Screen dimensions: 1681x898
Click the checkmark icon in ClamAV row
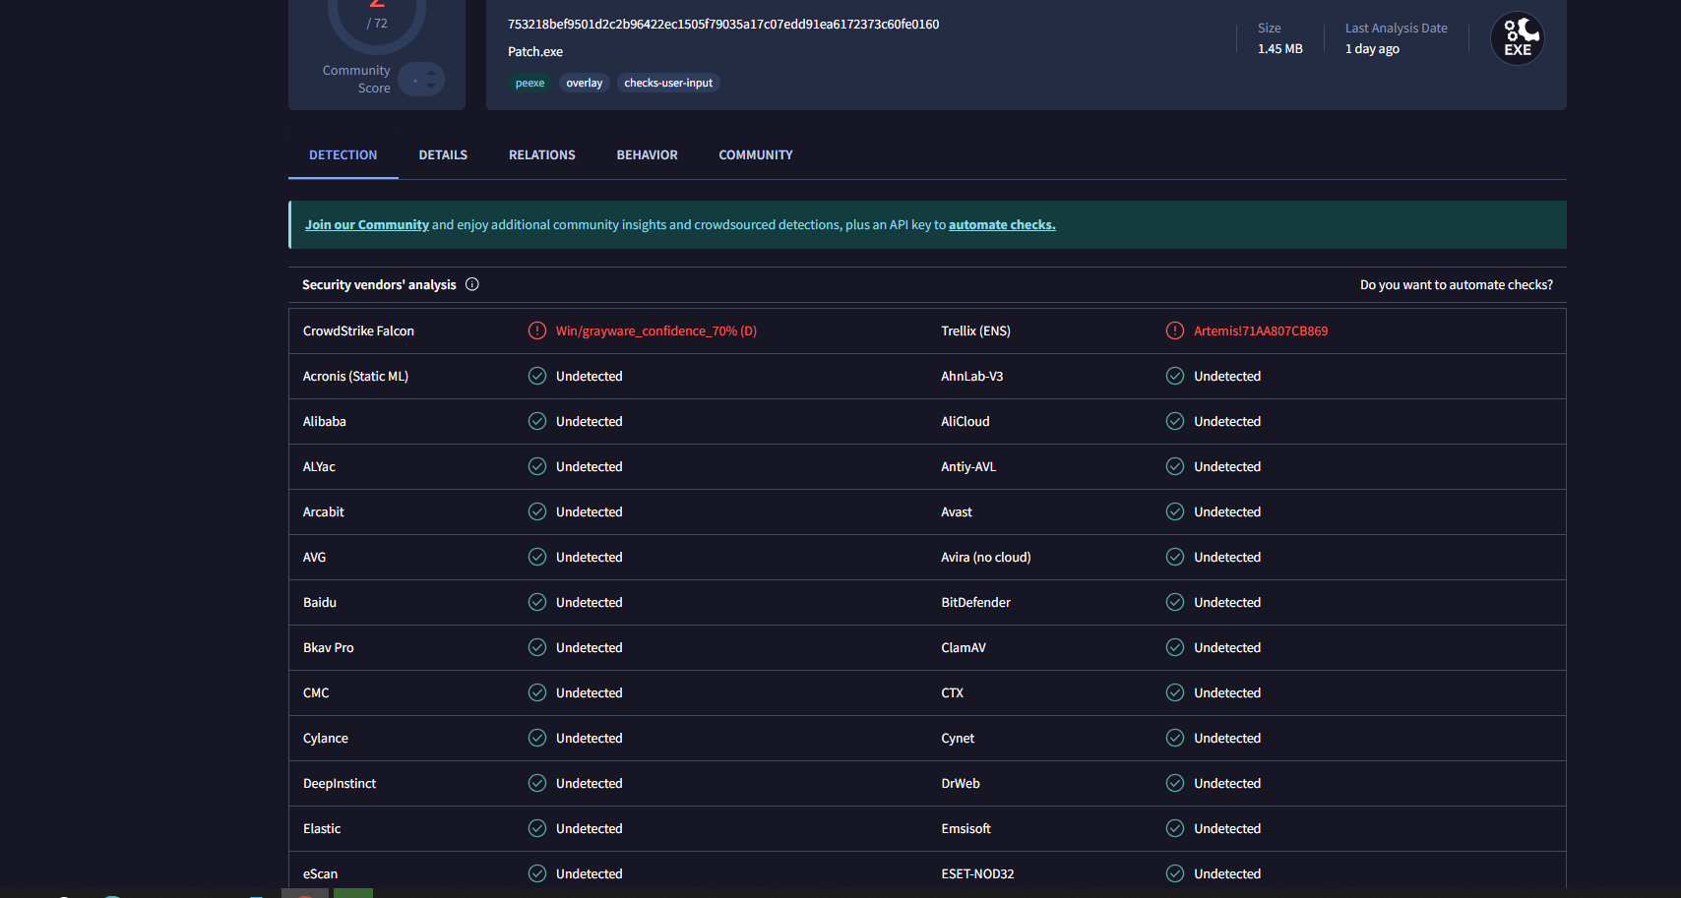[1175, 647]
